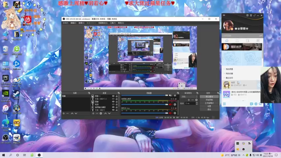Toggle visibility of bottom 文本 (GDI+) source
Screen dimensions: 281x158
click(113, 110)
